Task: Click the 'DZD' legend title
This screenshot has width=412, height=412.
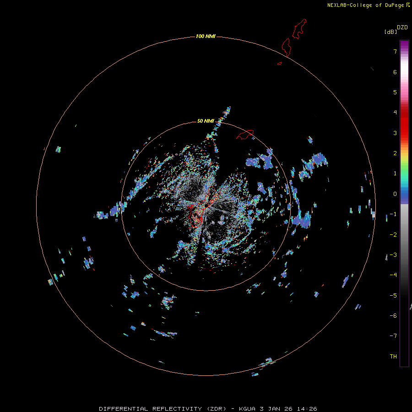Action: (402, 27)
